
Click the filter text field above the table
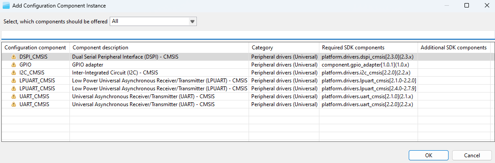pos(248,35)
